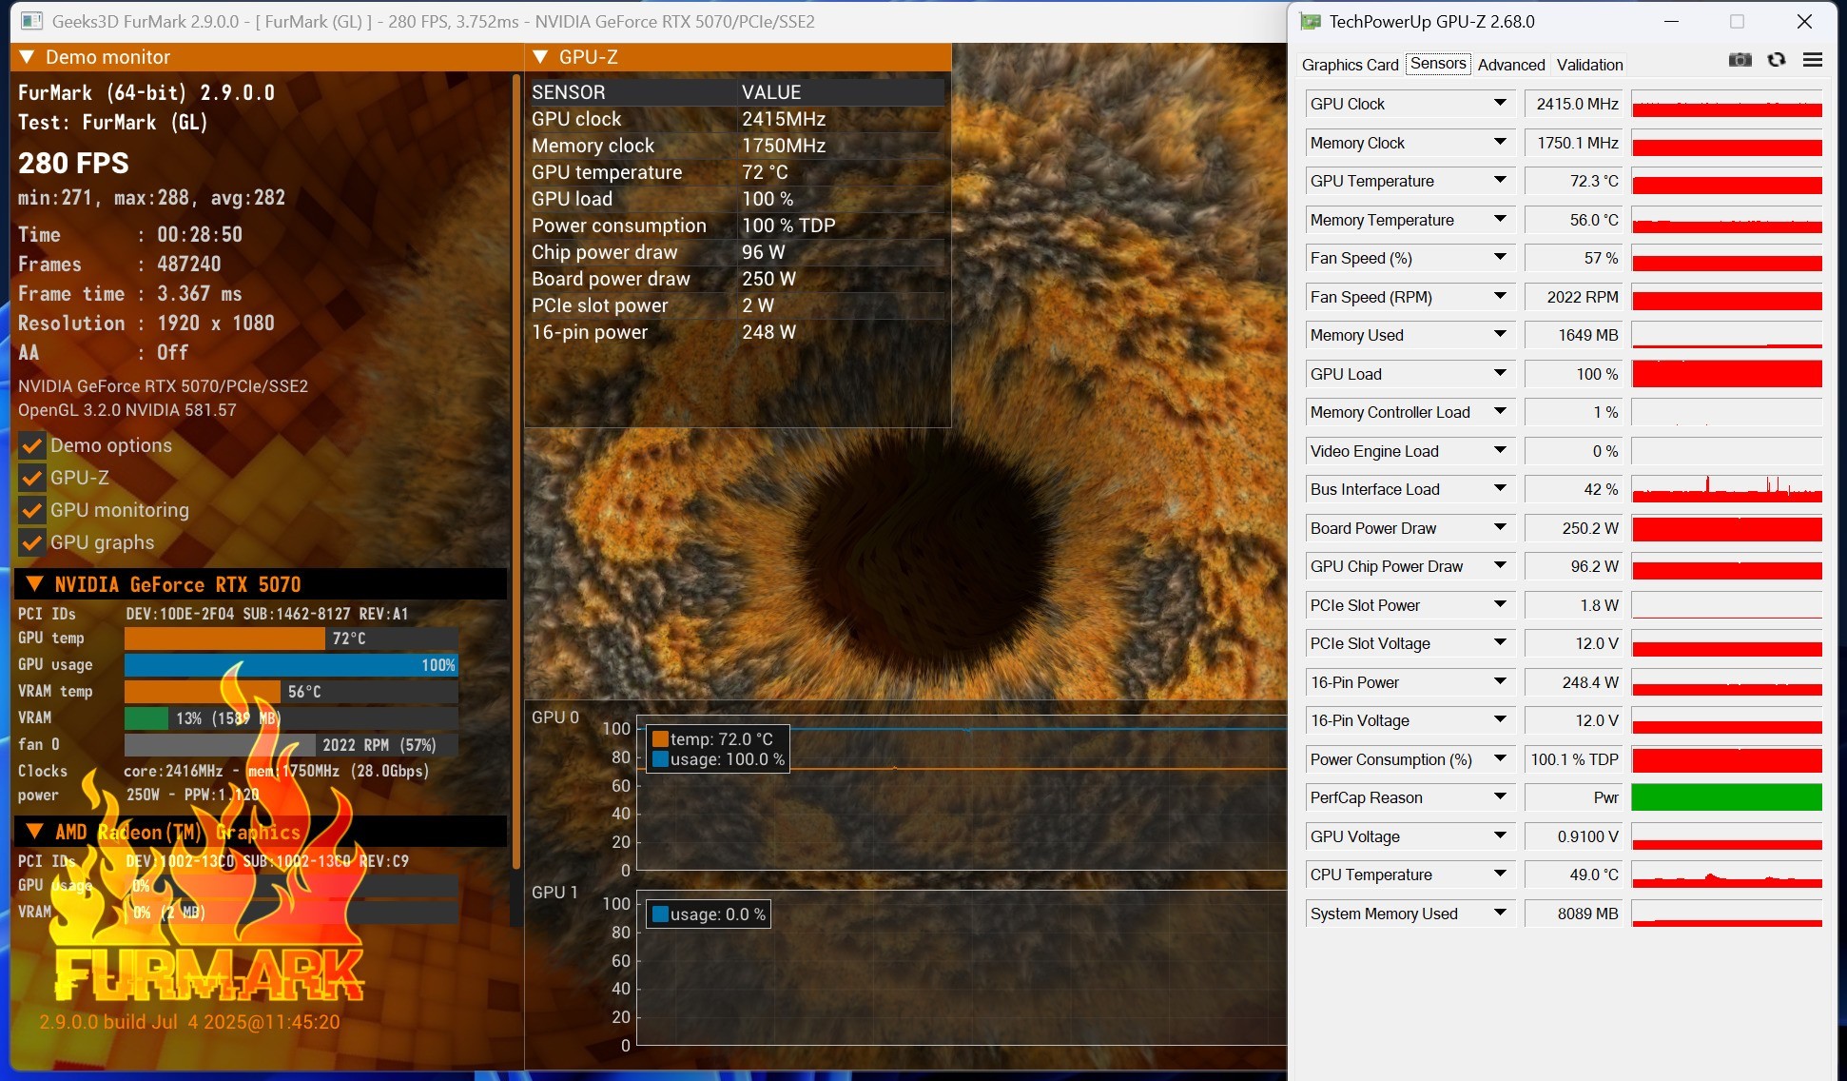Click the GPU-Z graphics card logo in titlebar

(1312, 21)
